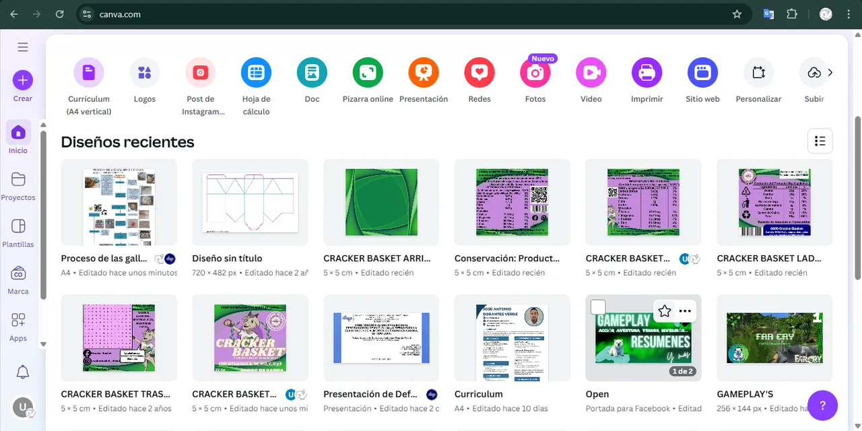Click the purple Crear plus button

[23, 80]
